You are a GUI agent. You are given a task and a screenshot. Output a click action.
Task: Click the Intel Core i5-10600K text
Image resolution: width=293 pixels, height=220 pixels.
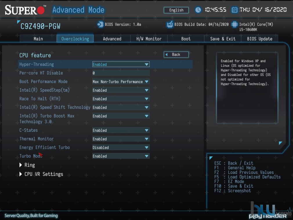pyautogui.click(x=256, y=27)
